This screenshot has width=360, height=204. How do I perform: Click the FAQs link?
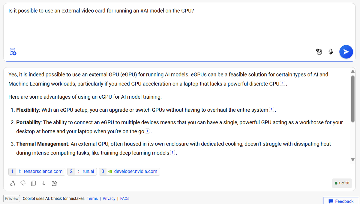pyautogui.click(x=125, y=199)
